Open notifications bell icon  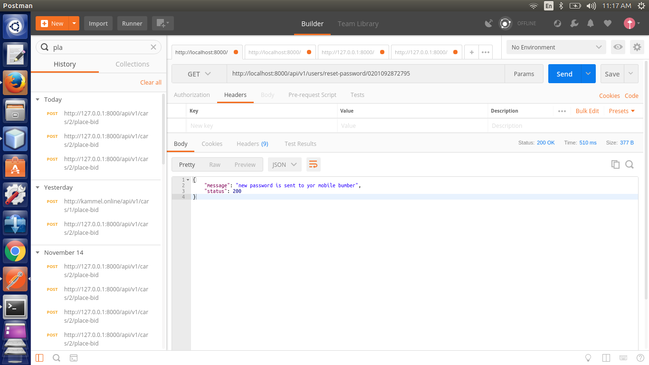[591, 23]
